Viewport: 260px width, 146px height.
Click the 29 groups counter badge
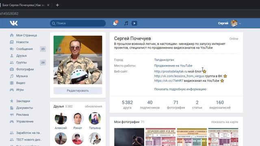click(43, 62)
